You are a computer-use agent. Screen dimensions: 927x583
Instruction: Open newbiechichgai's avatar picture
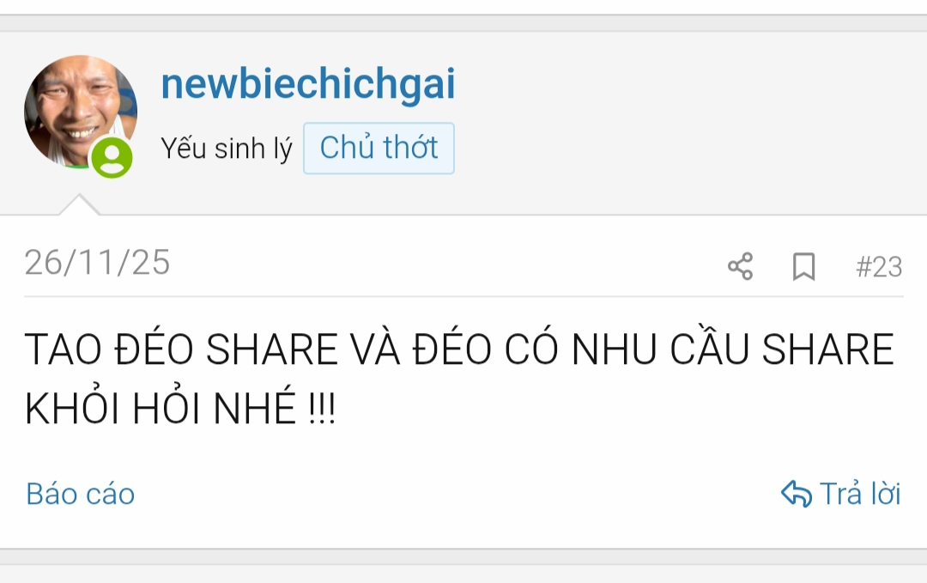point(81,112)
